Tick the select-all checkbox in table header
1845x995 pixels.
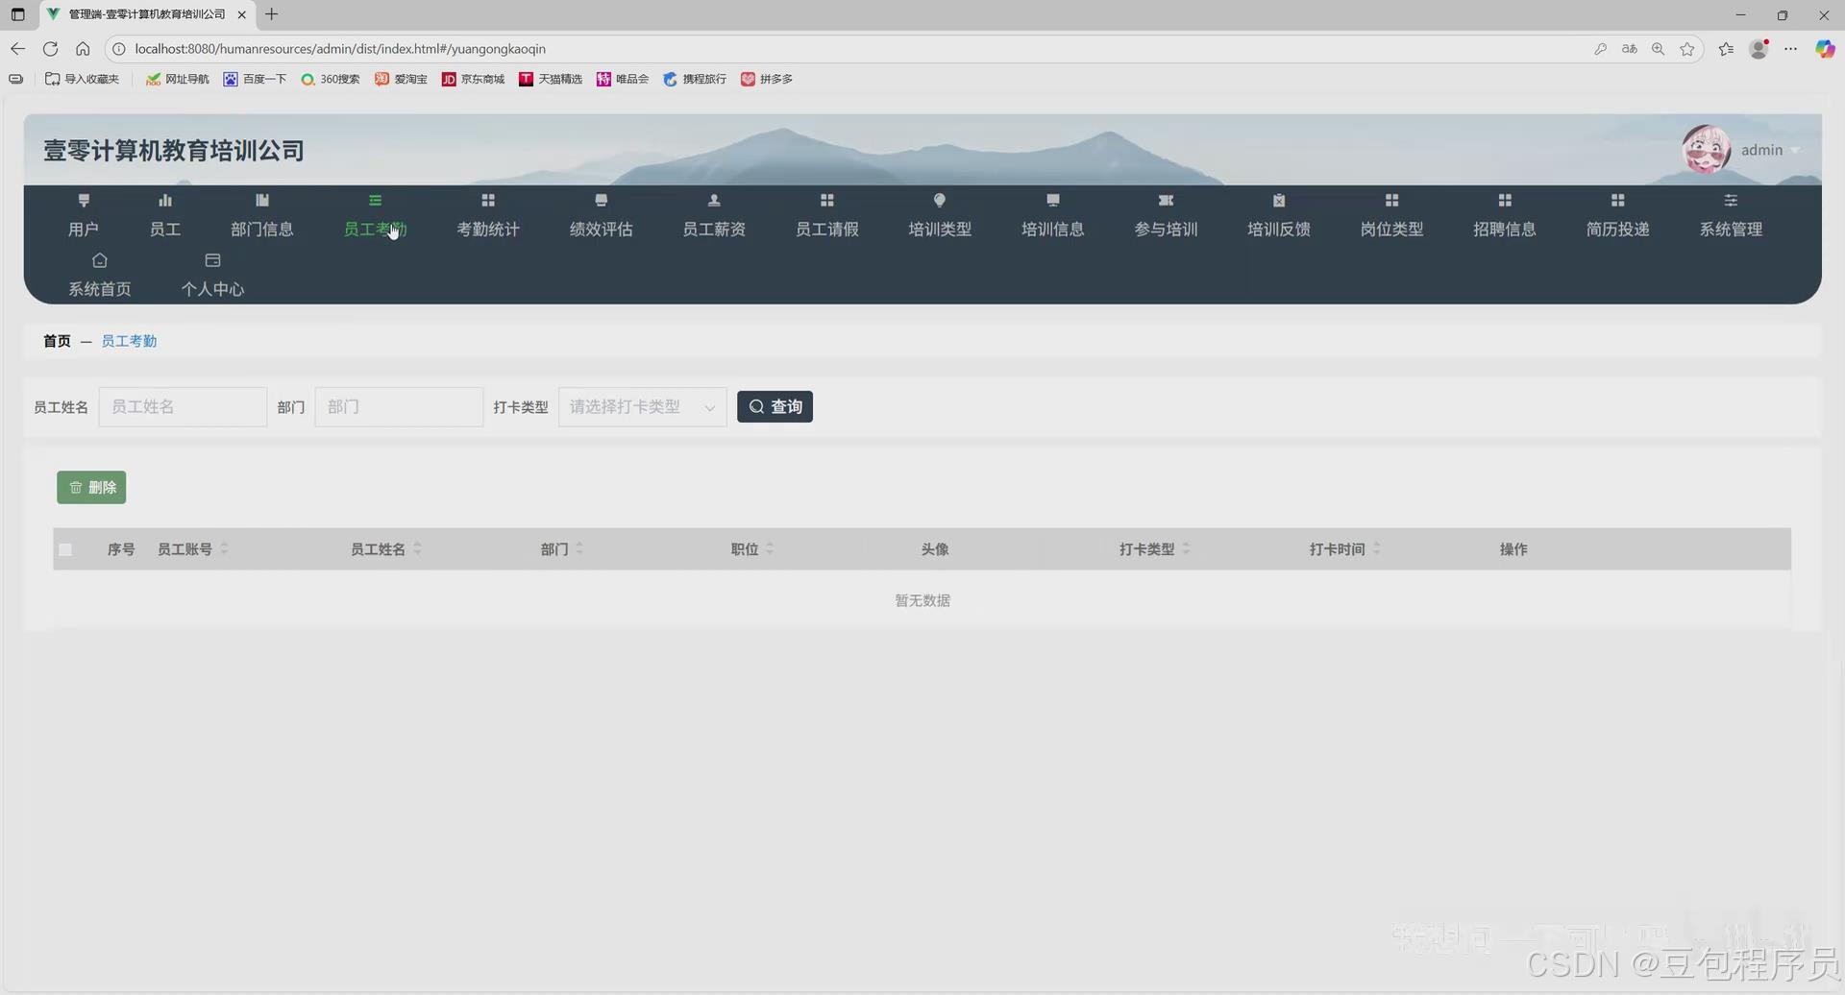point(65,549)
